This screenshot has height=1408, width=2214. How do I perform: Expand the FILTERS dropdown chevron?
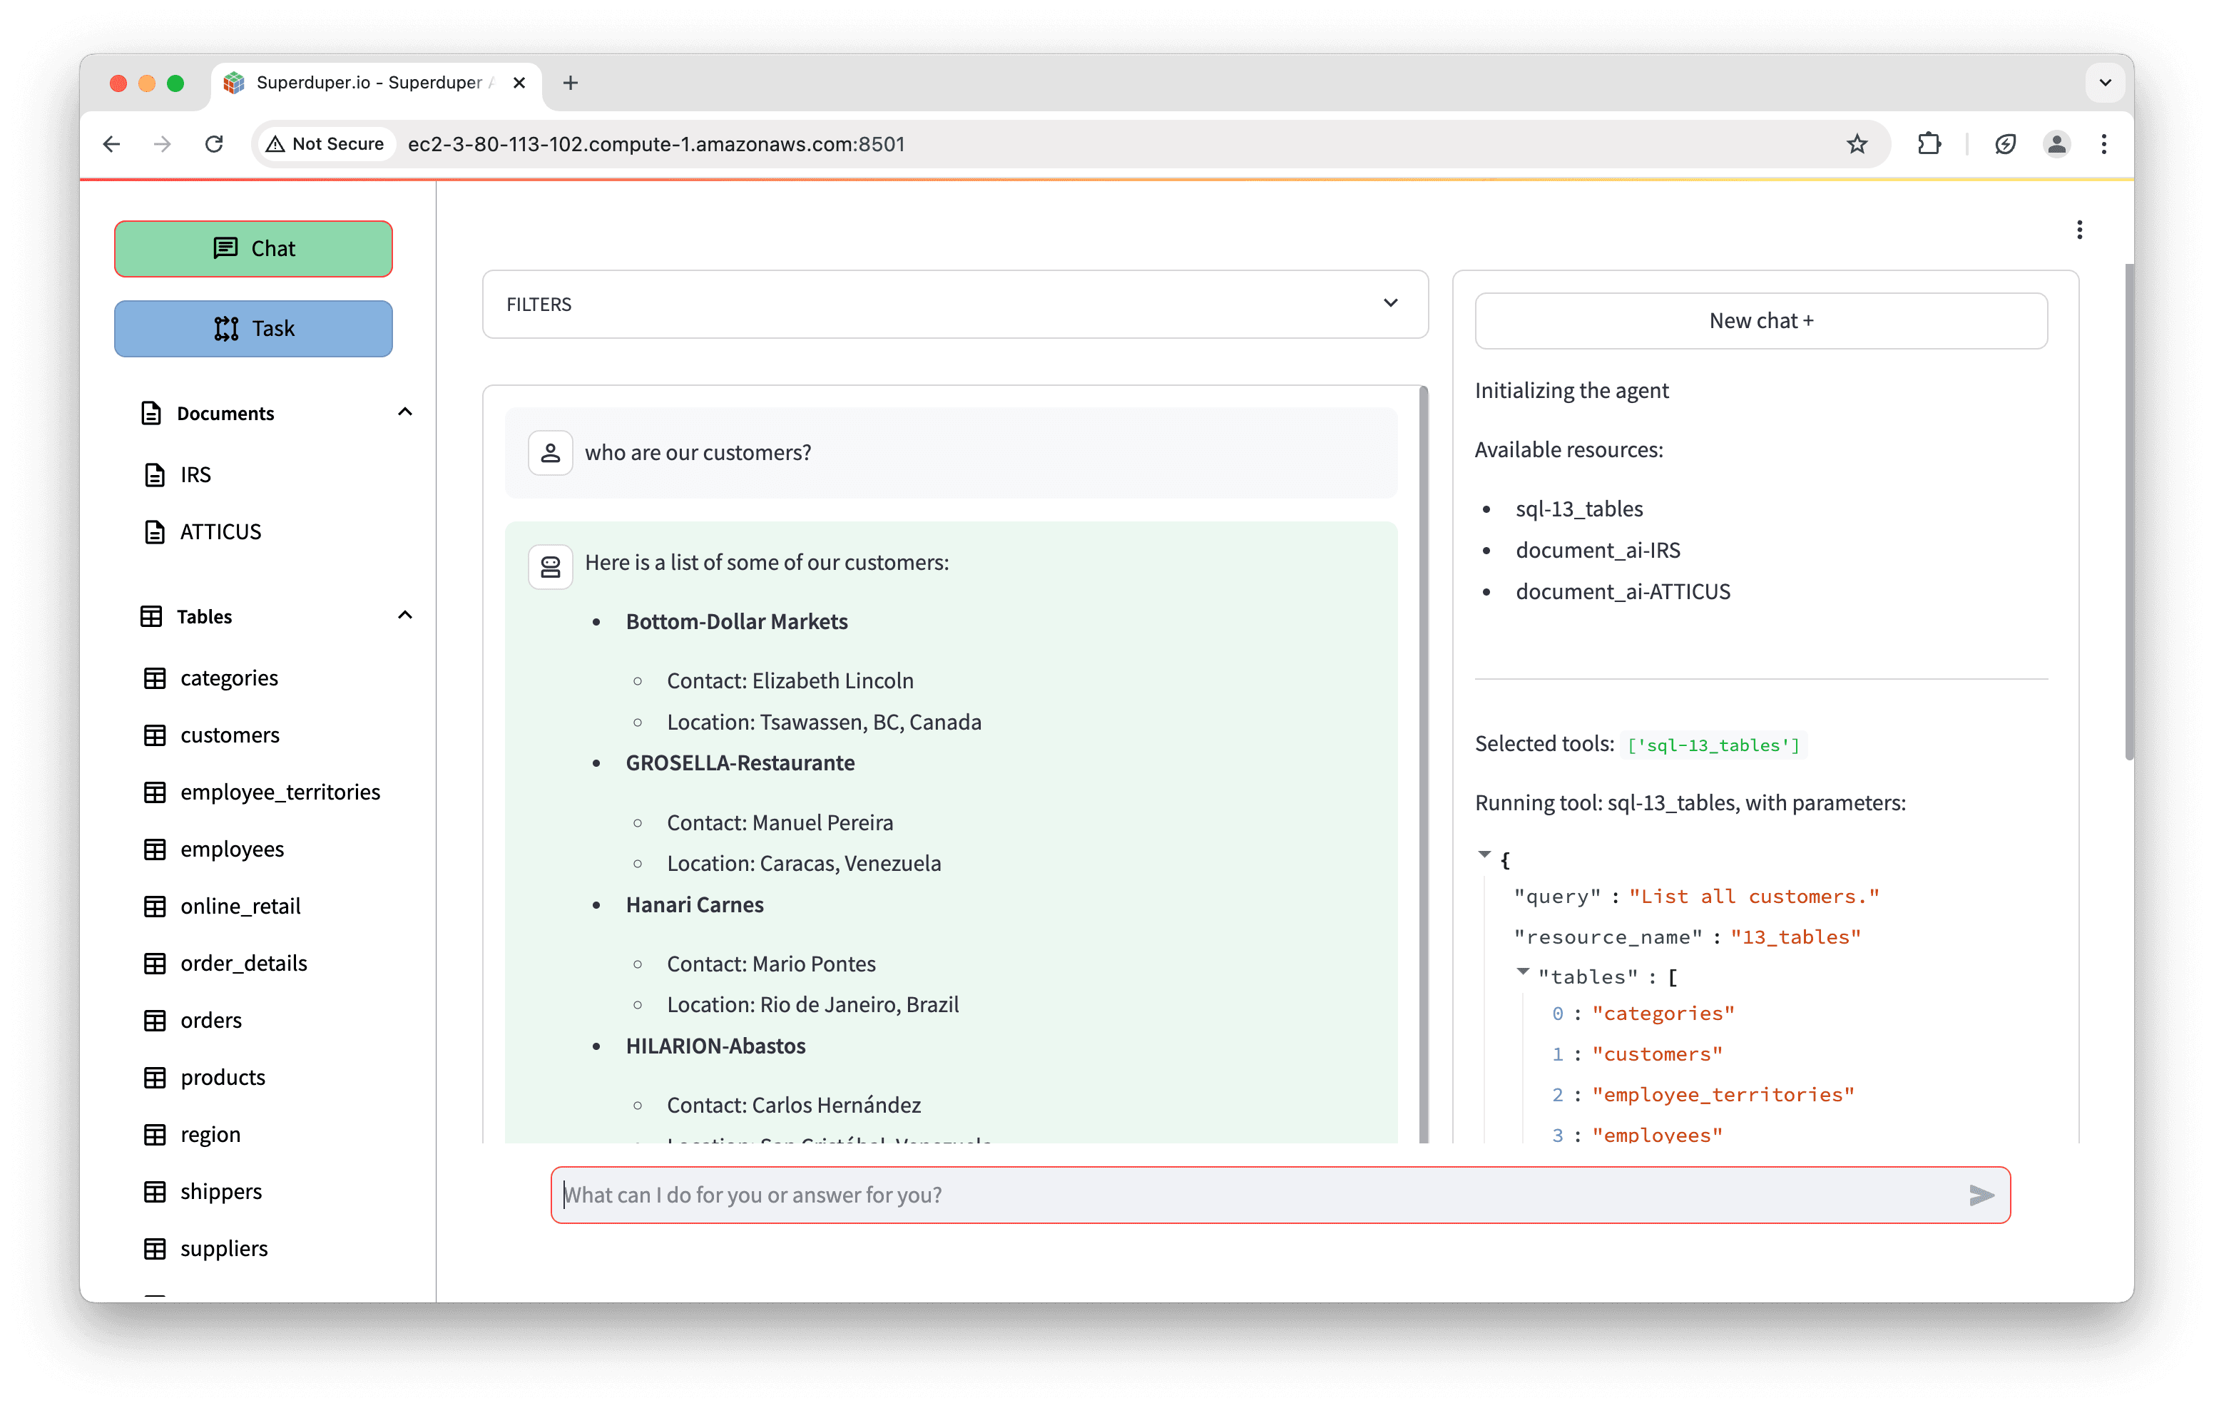pyautogui.click(x=1391, y=303)
